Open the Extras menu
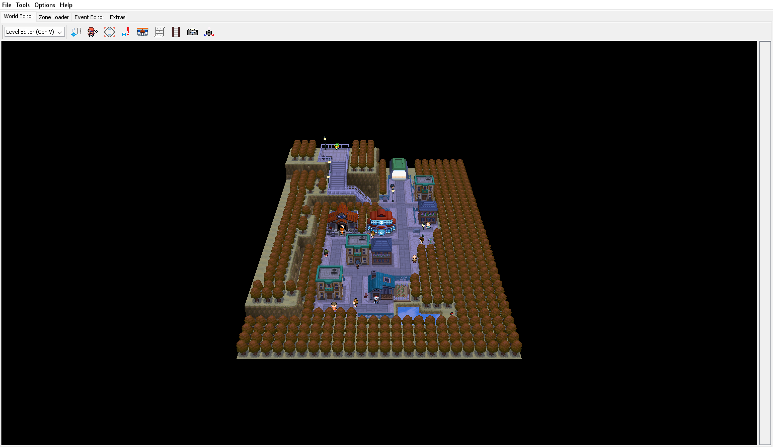Screen dimensions: 773x447 pyautogui.click(x=117, y=17)
